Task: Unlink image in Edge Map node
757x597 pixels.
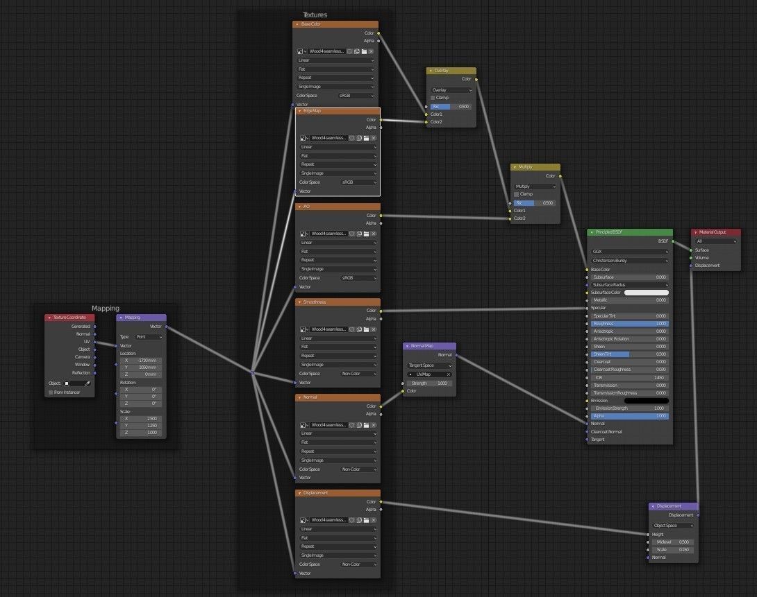Action: point(374,138)
